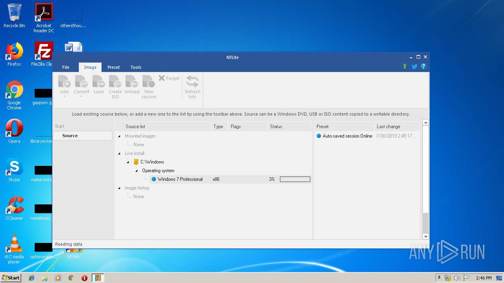Click the 3% status value
Viewport: 504px width, 283px height.
click(272, 179)
